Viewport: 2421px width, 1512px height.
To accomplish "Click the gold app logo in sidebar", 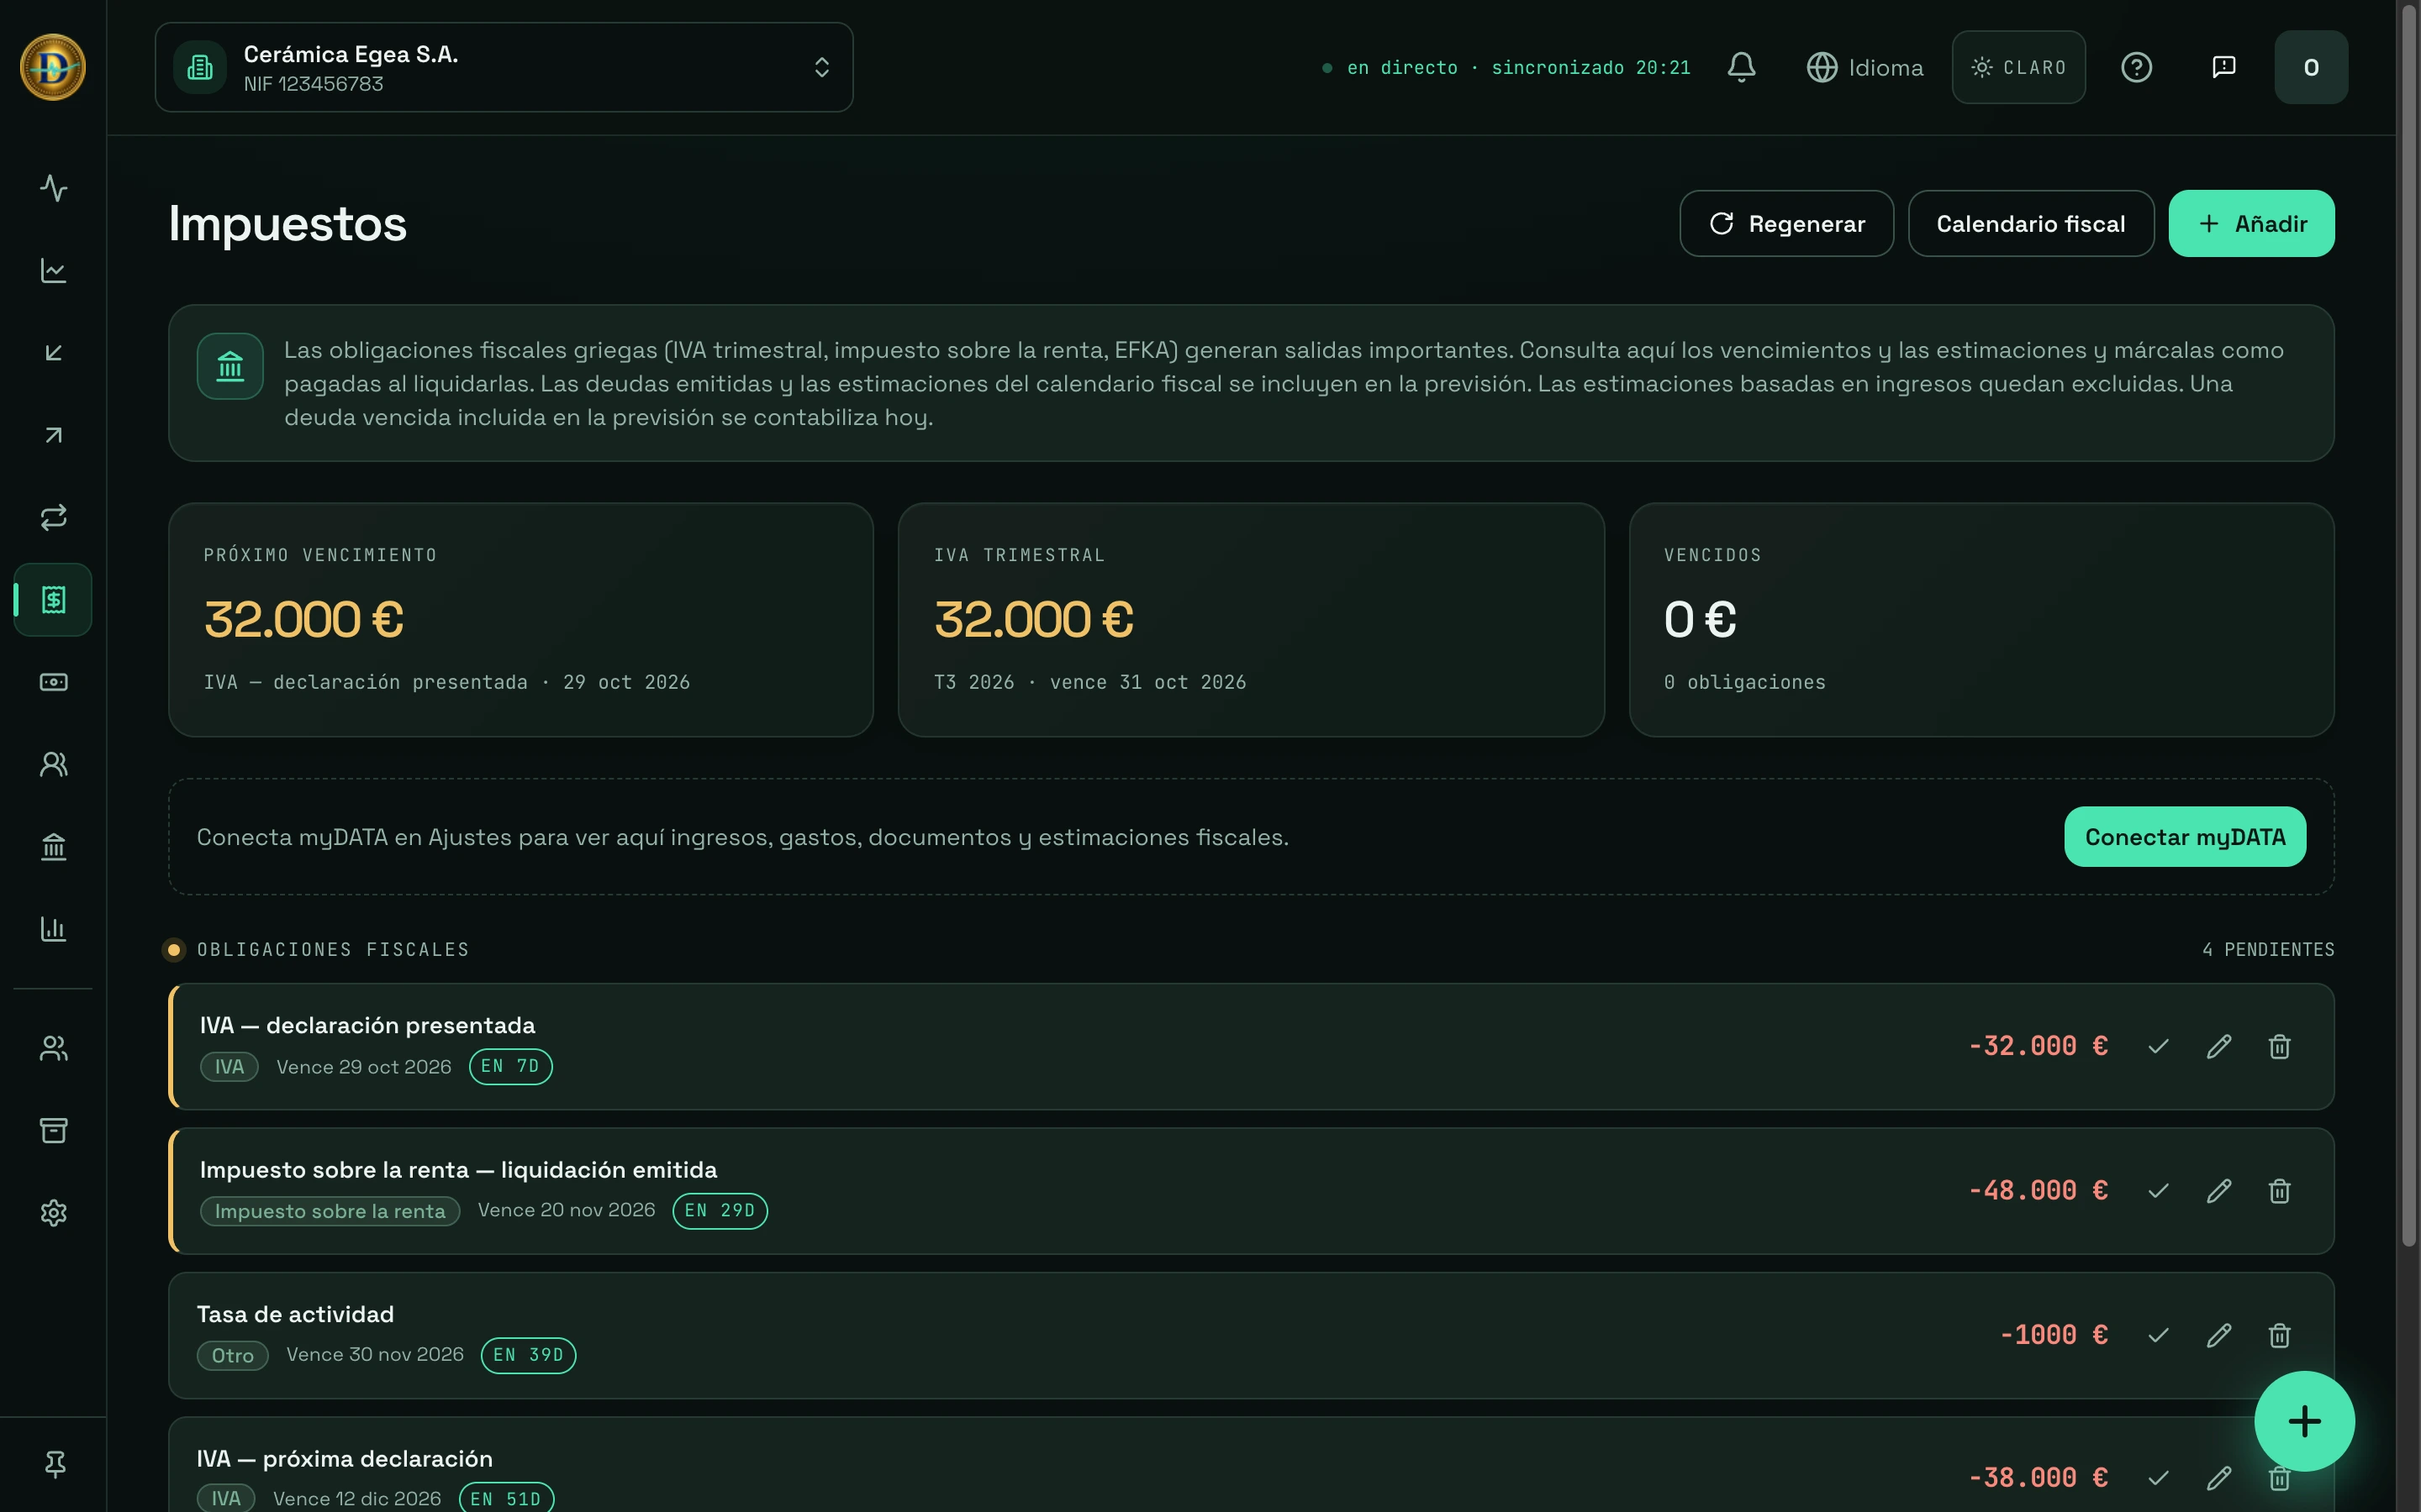I will 53,67.
